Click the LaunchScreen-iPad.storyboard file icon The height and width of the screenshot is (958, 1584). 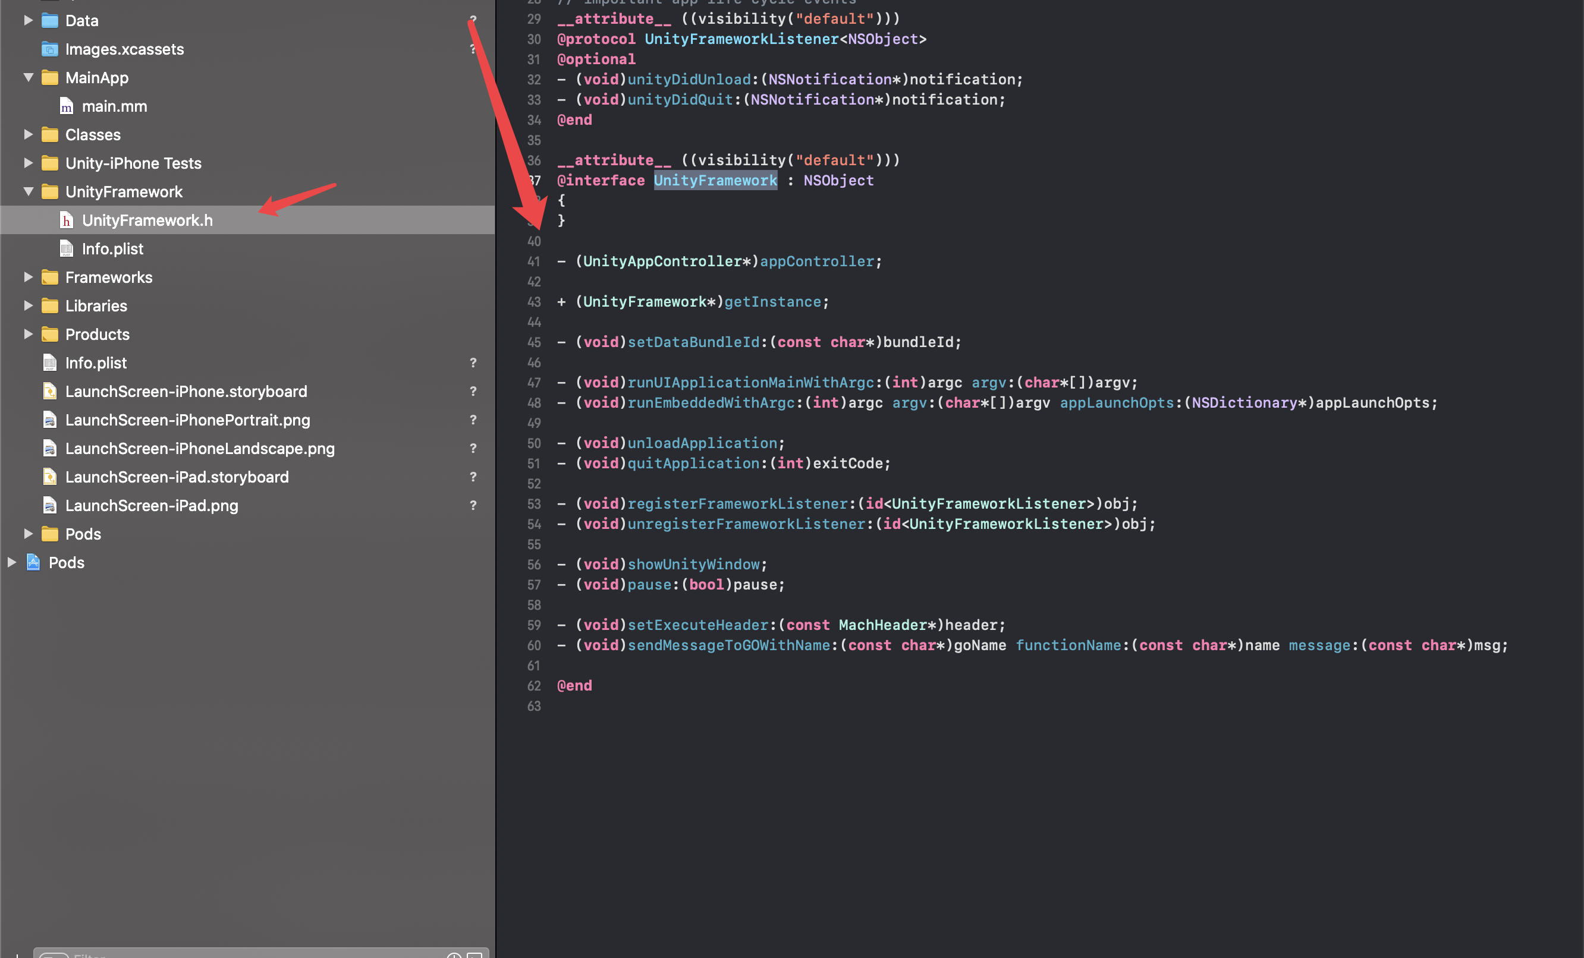point(49,477)
